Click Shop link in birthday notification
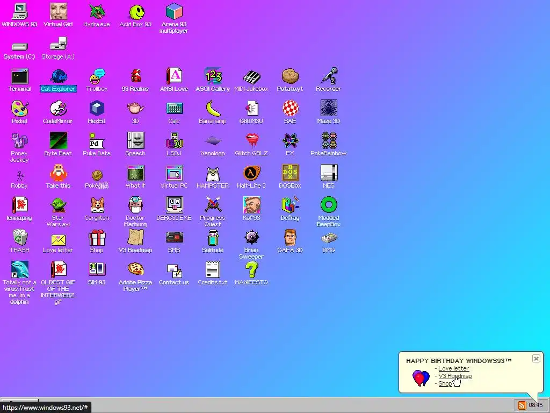Viewport: 550px width, 413px height. click(445, 383)
